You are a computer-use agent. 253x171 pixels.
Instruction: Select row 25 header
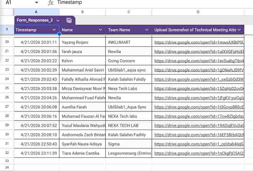(x=7, y=88)
